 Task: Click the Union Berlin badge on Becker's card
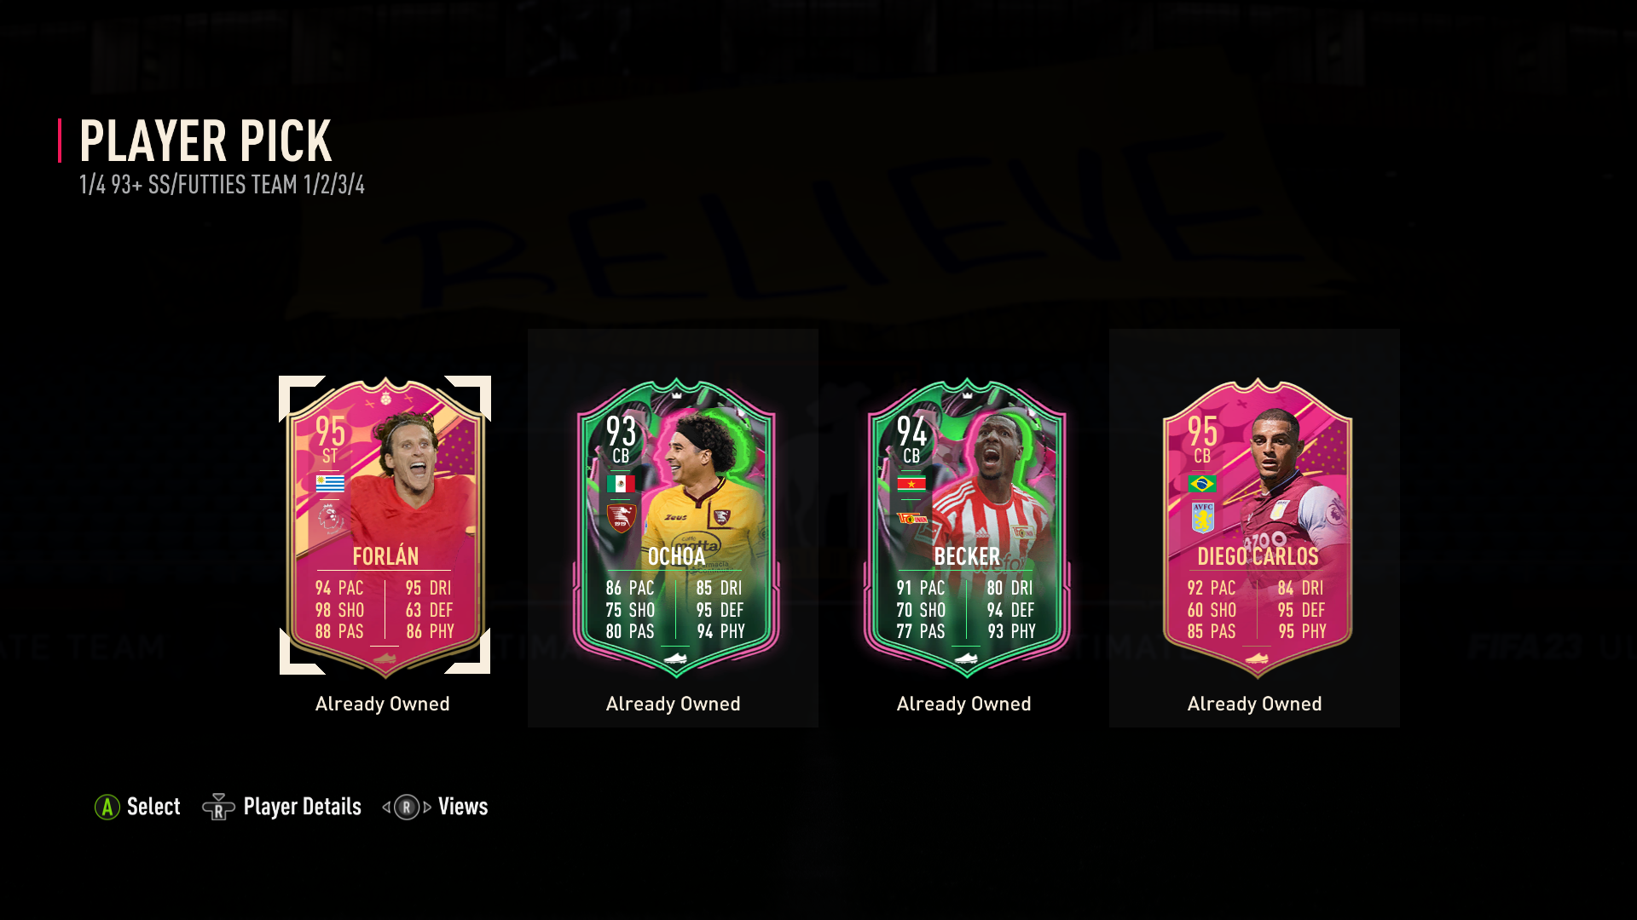[x=912, y=518]
